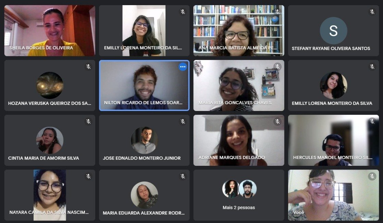Click the muted mic icon on the Você tile

coord(372,176)
